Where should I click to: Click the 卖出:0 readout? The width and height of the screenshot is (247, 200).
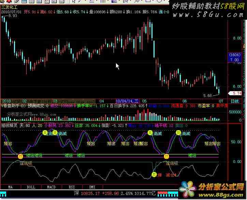pyautogui.click(x=181, y=126)
